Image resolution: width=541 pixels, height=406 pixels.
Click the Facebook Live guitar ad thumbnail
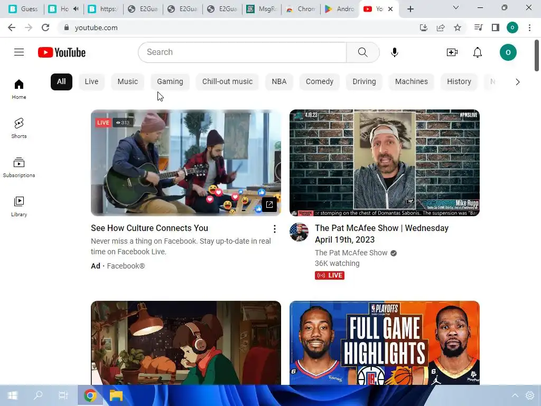pos(185,163)
